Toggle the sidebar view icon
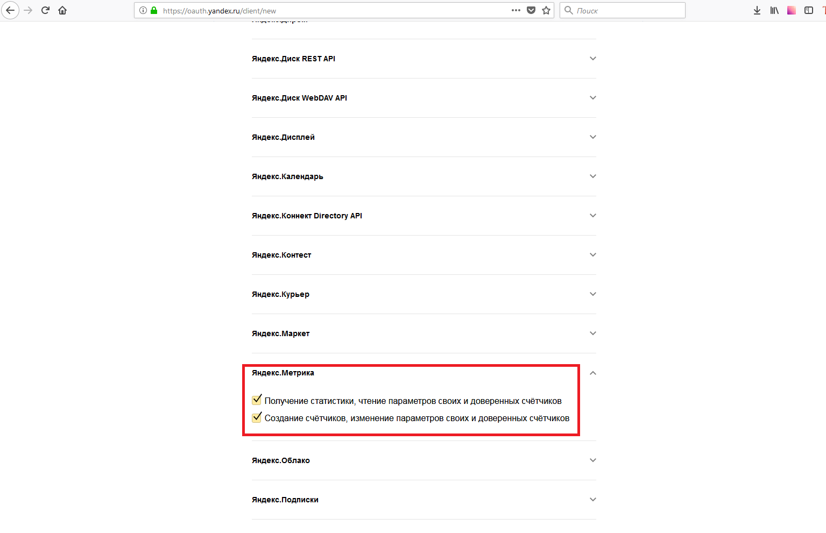The image size is (826, 533). point(809,10)
